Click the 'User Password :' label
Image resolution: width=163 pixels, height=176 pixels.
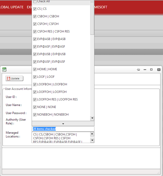pos(16,113)
